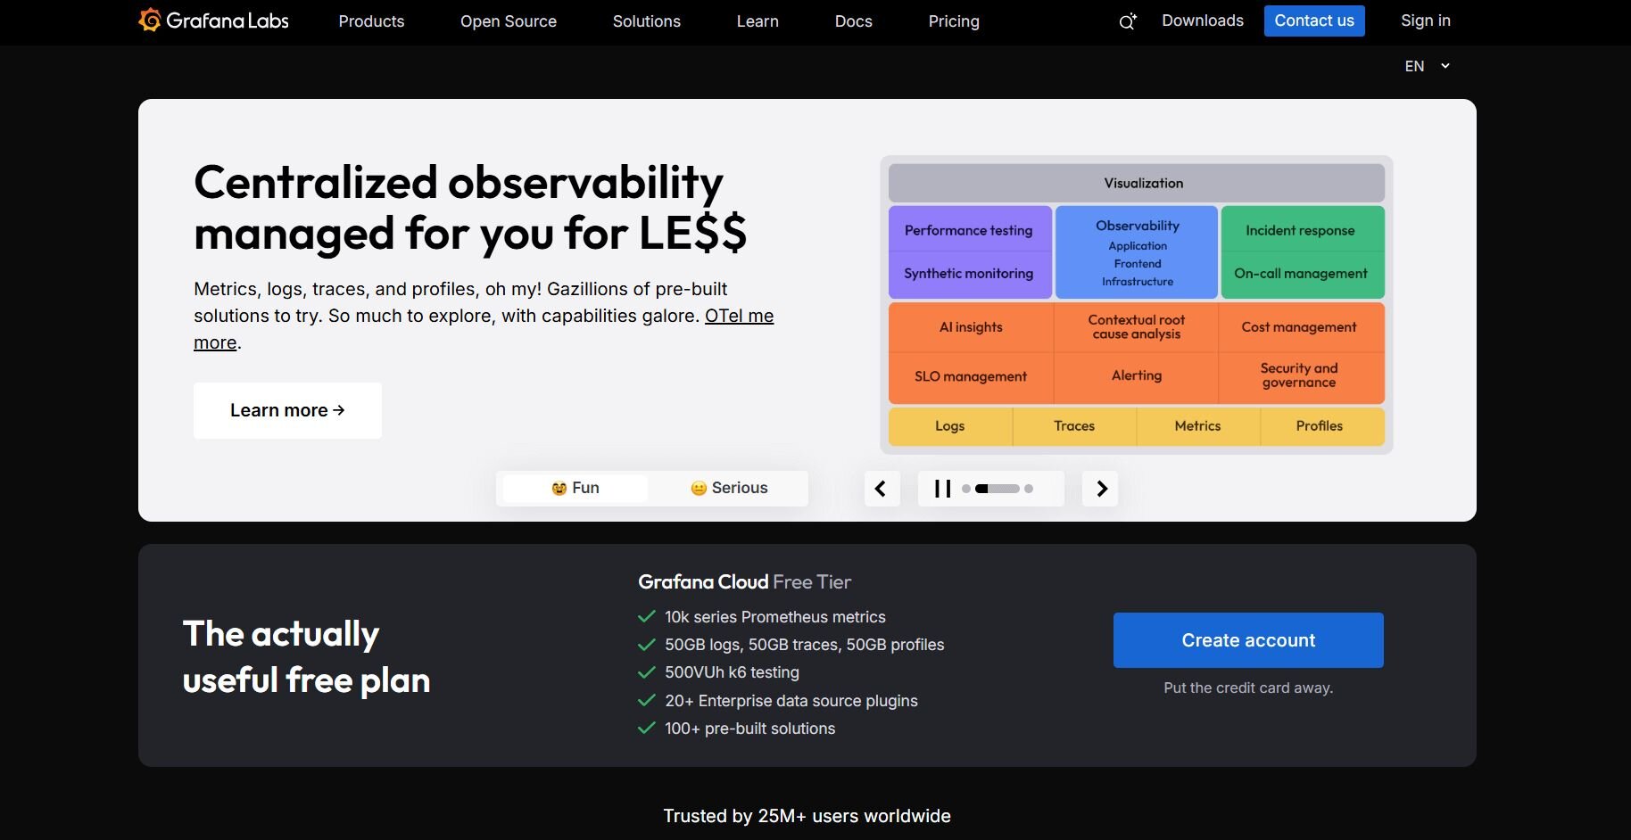Open the Solutions nav menu
This screenshot has width=1631, height=840.
click(646, 21)
